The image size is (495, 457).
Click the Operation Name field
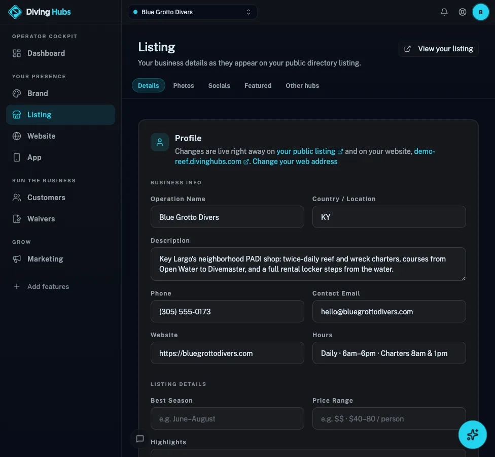click(x=227, y=217)
